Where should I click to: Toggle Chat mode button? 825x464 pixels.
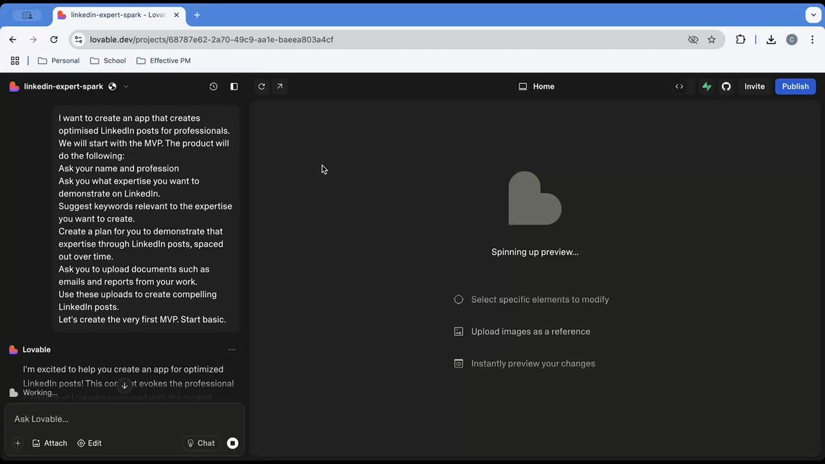[201, 443]
